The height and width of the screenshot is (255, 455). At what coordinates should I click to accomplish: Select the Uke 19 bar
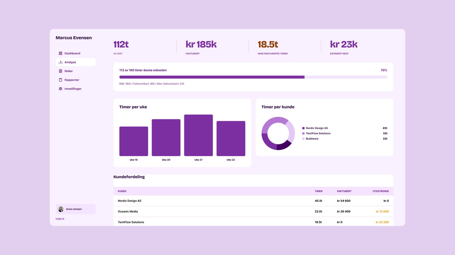click(x=134, y=141)
